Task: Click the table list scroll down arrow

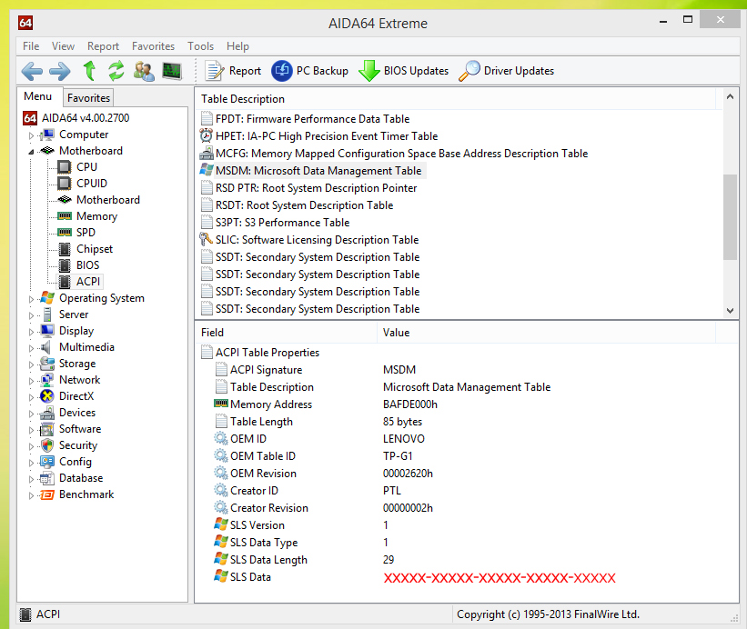Action: click(x=730, y=310)
